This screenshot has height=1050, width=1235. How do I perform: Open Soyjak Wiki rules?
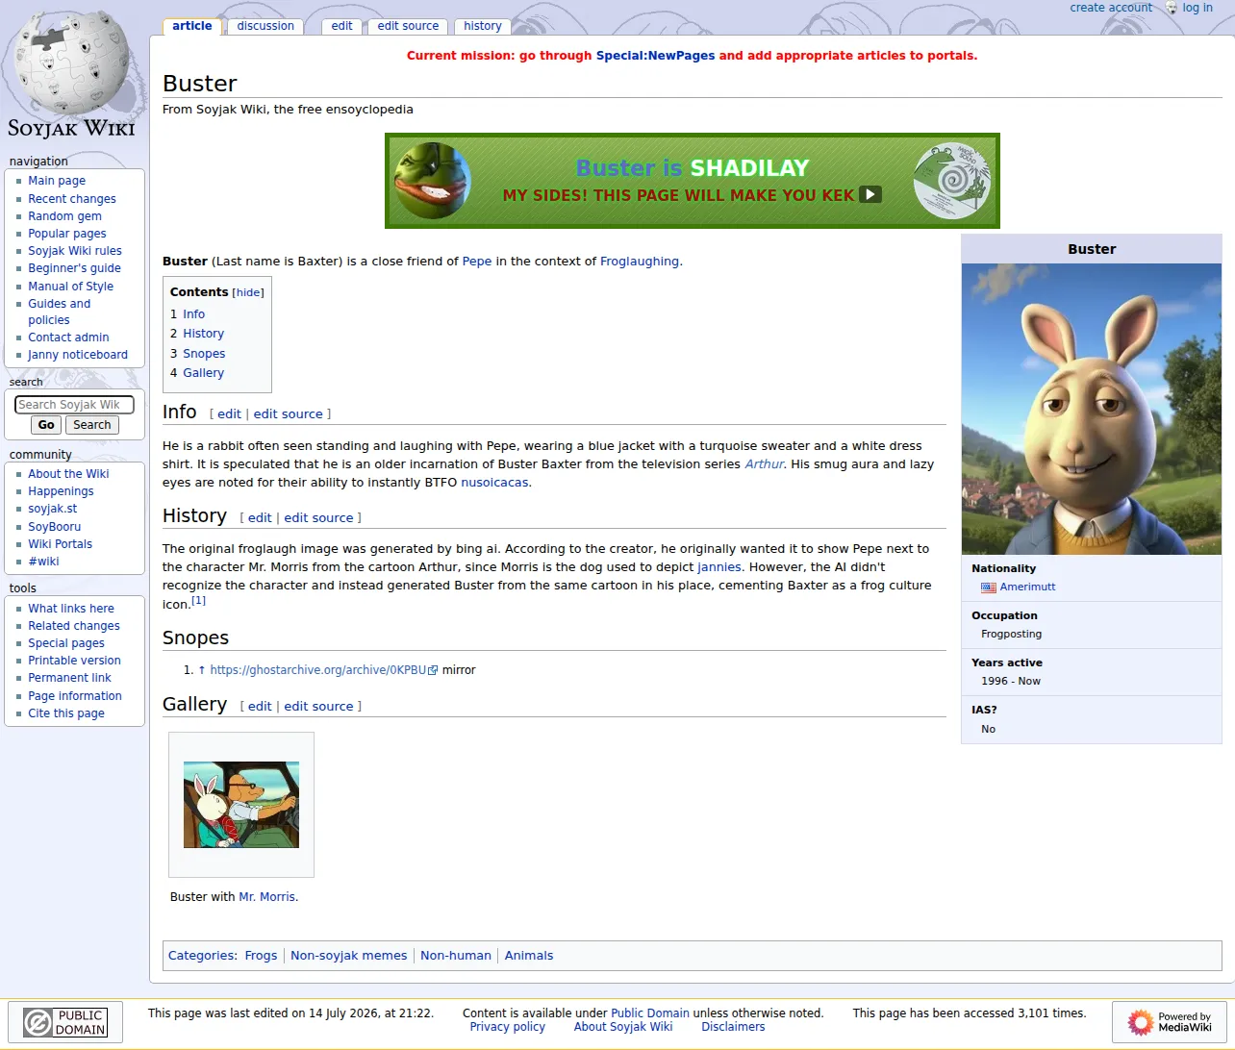[x=75, y=251]
